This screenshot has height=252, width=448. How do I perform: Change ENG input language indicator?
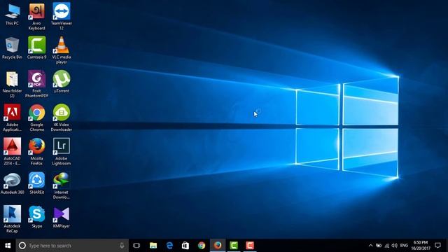(404, 246)
